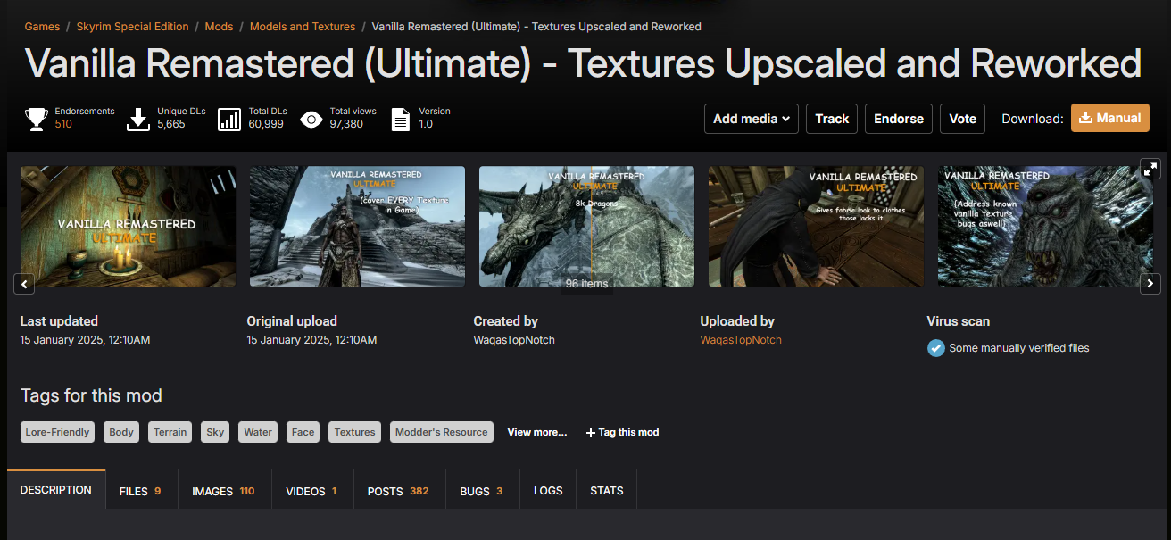
Task: Open the candle Vanilla Remastered thumbnail
Action: click(x=129, y=227)
